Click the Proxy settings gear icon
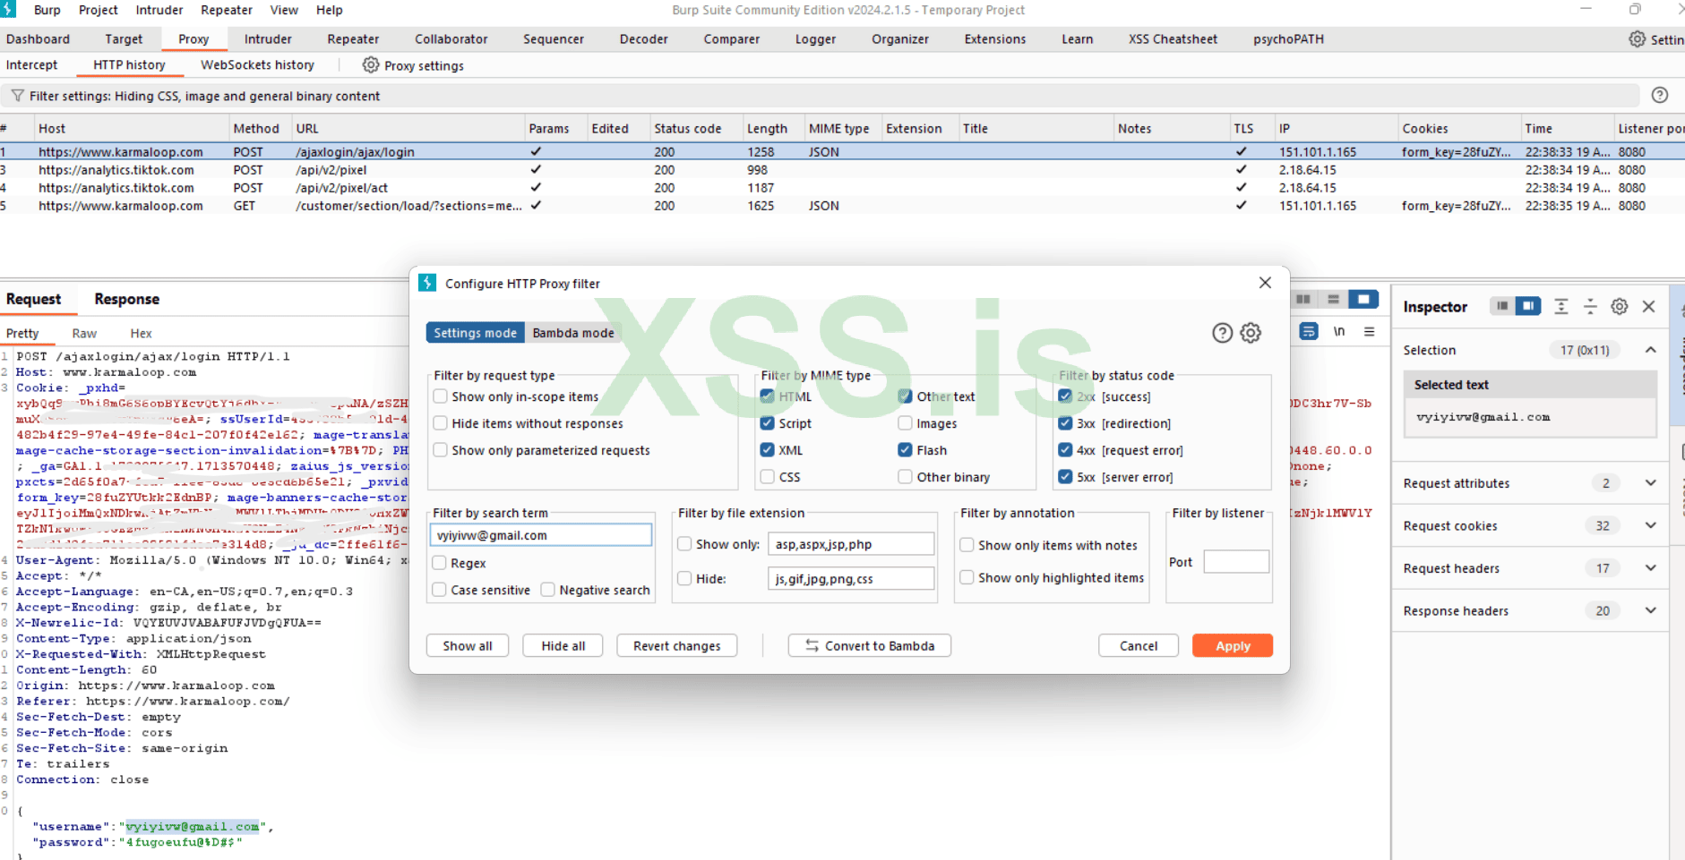This screenshot has width=1685, height=860. 371,65
